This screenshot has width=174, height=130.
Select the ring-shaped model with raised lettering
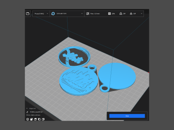pos(74,57)
